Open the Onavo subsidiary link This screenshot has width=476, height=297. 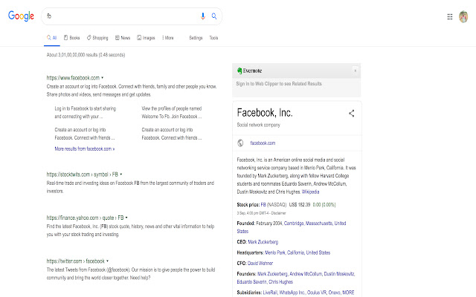334,293
